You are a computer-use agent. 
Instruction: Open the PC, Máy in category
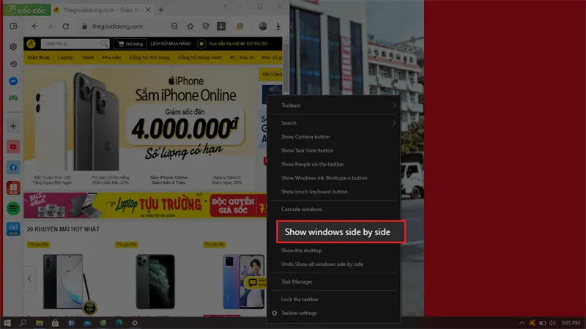pyautogui.click(x=242, y=58)
